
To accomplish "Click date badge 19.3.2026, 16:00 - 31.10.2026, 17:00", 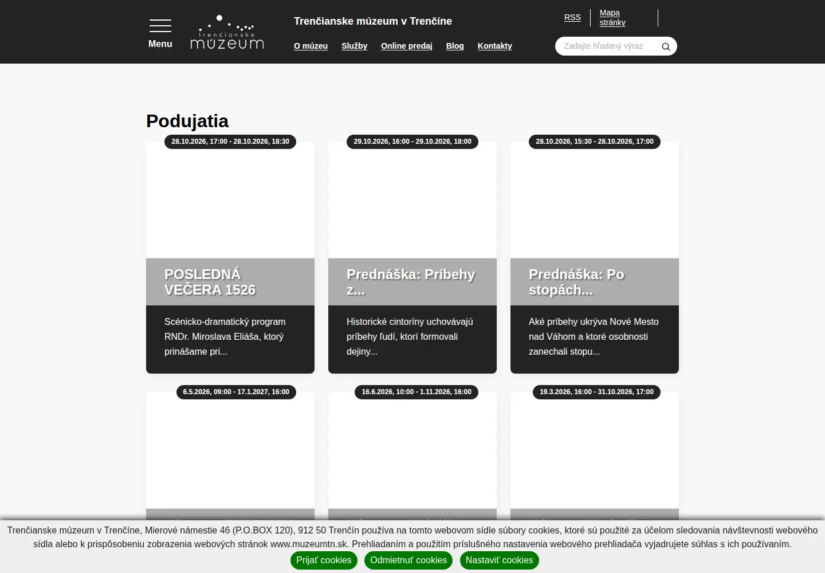I will tap(596, 392).
